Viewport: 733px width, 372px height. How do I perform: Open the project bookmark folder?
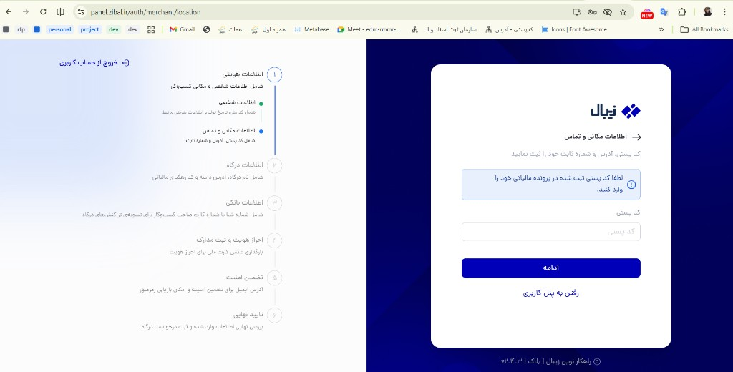[x=89, y=29]
